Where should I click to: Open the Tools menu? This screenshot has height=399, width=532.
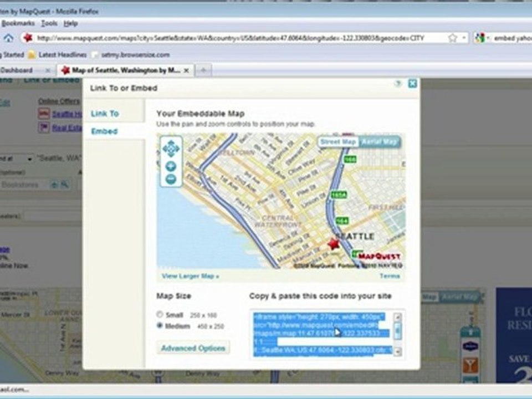coord(49,23)
